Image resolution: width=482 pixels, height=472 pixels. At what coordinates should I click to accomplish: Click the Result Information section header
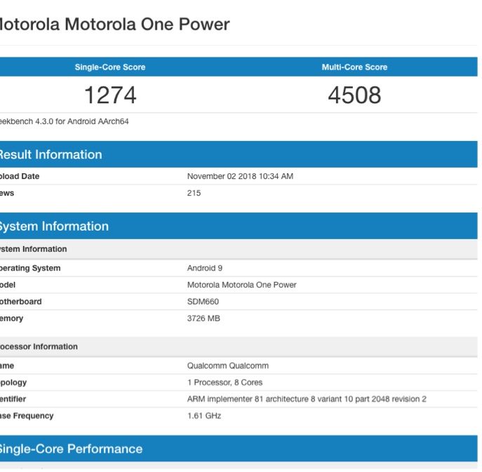(x=51, y=155)
